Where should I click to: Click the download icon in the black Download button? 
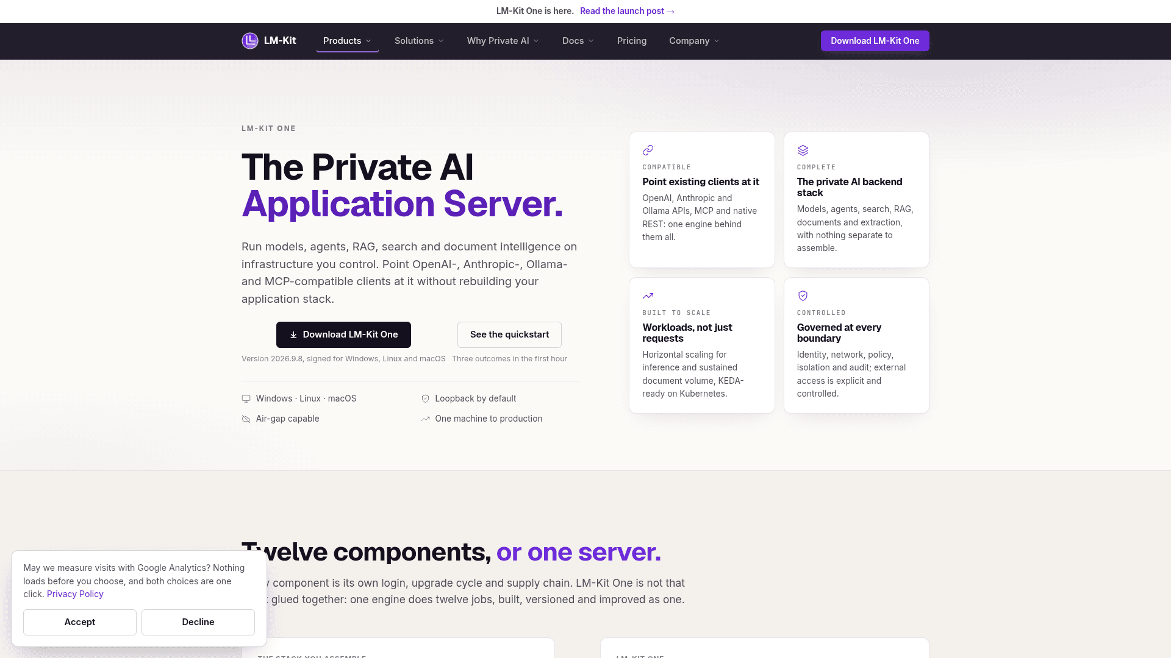293,335
